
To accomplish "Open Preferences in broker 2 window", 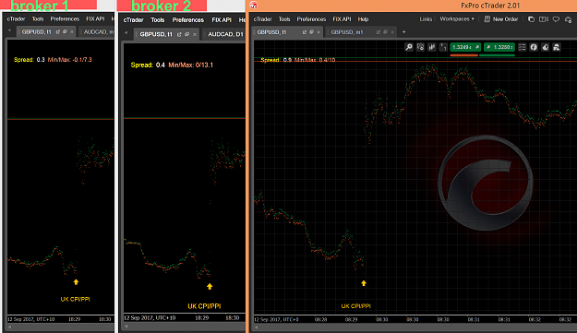I will (188, 20).
